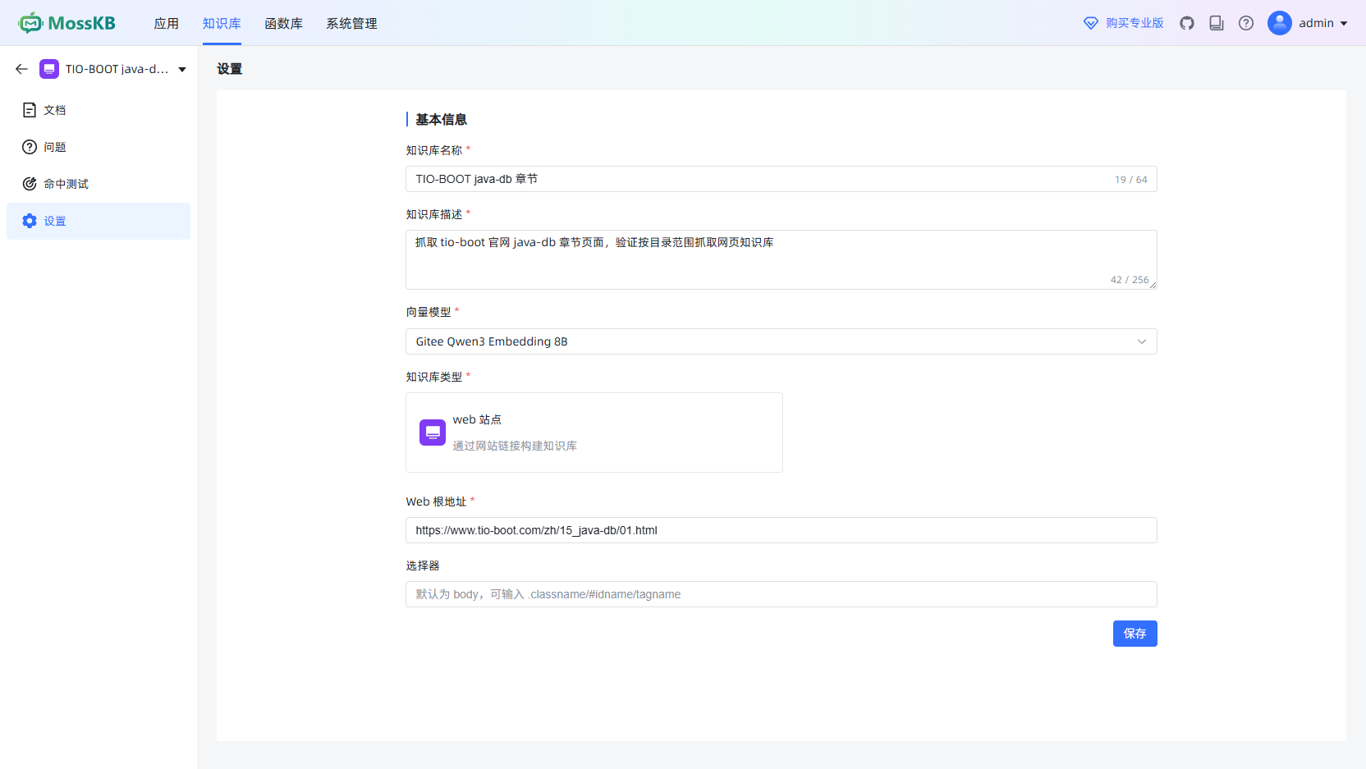Click the 知识库类型 label

click(x=434, y=377)
